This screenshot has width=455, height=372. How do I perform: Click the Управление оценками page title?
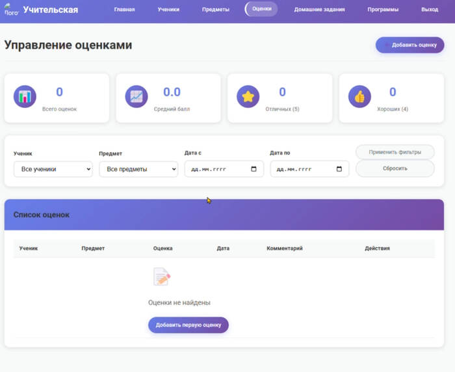point(68,45)
